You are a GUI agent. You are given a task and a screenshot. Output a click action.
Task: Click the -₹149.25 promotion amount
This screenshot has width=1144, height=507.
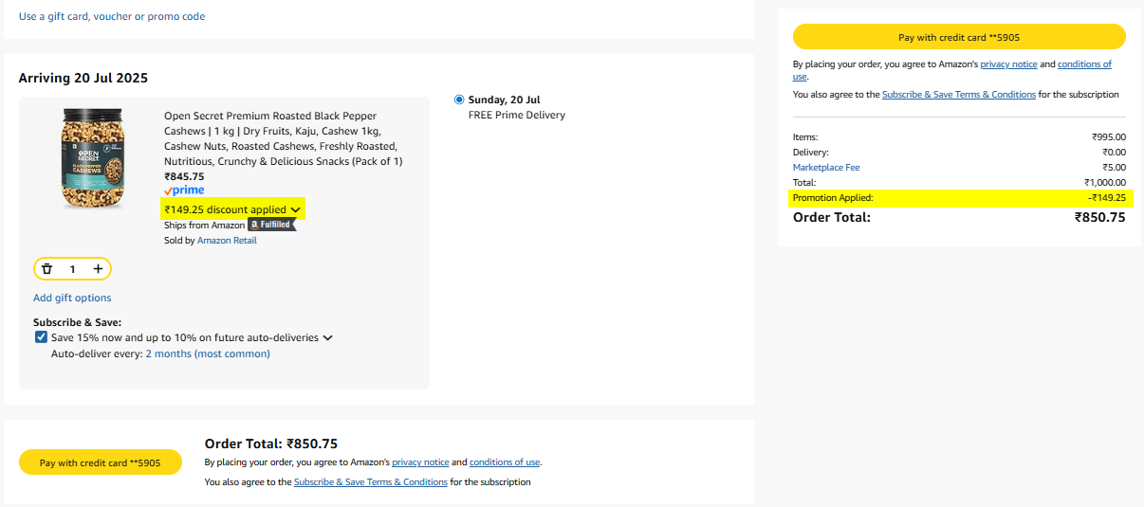[x=1107, y=197]
